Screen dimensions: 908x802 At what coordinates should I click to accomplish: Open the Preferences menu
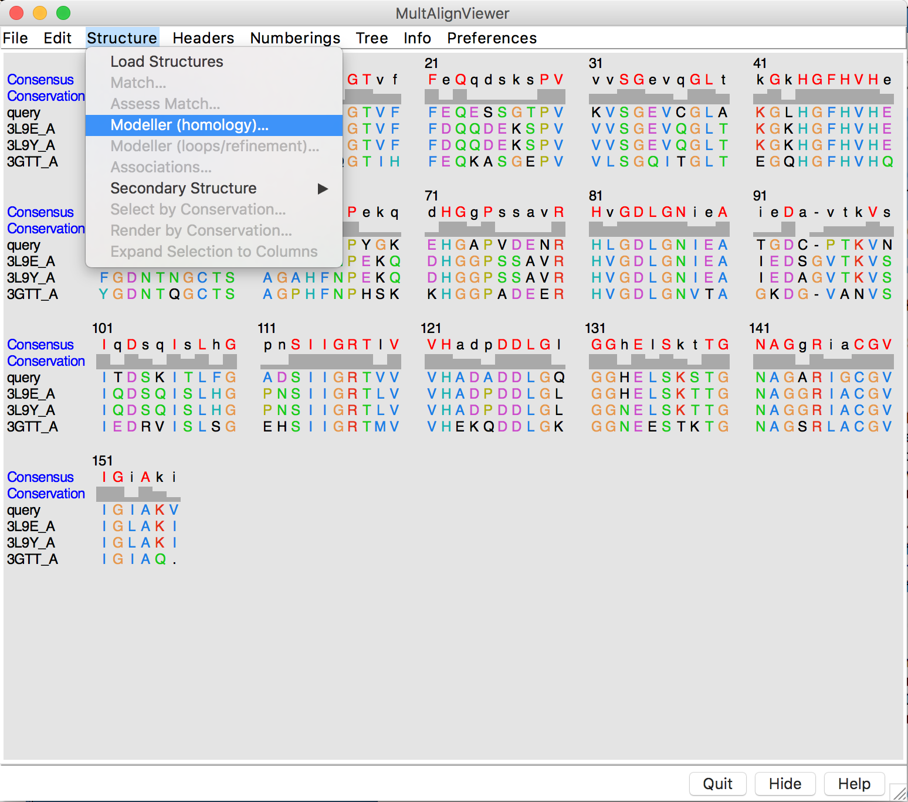492,38
